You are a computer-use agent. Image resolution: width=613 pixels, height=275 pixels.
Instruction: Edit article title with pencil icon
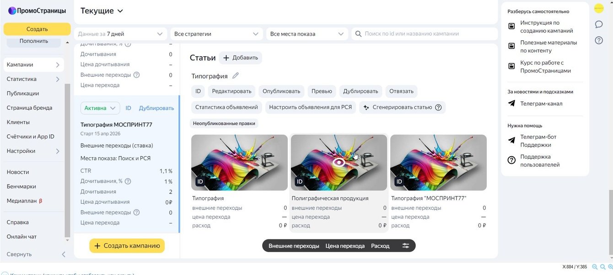[236, 76]
